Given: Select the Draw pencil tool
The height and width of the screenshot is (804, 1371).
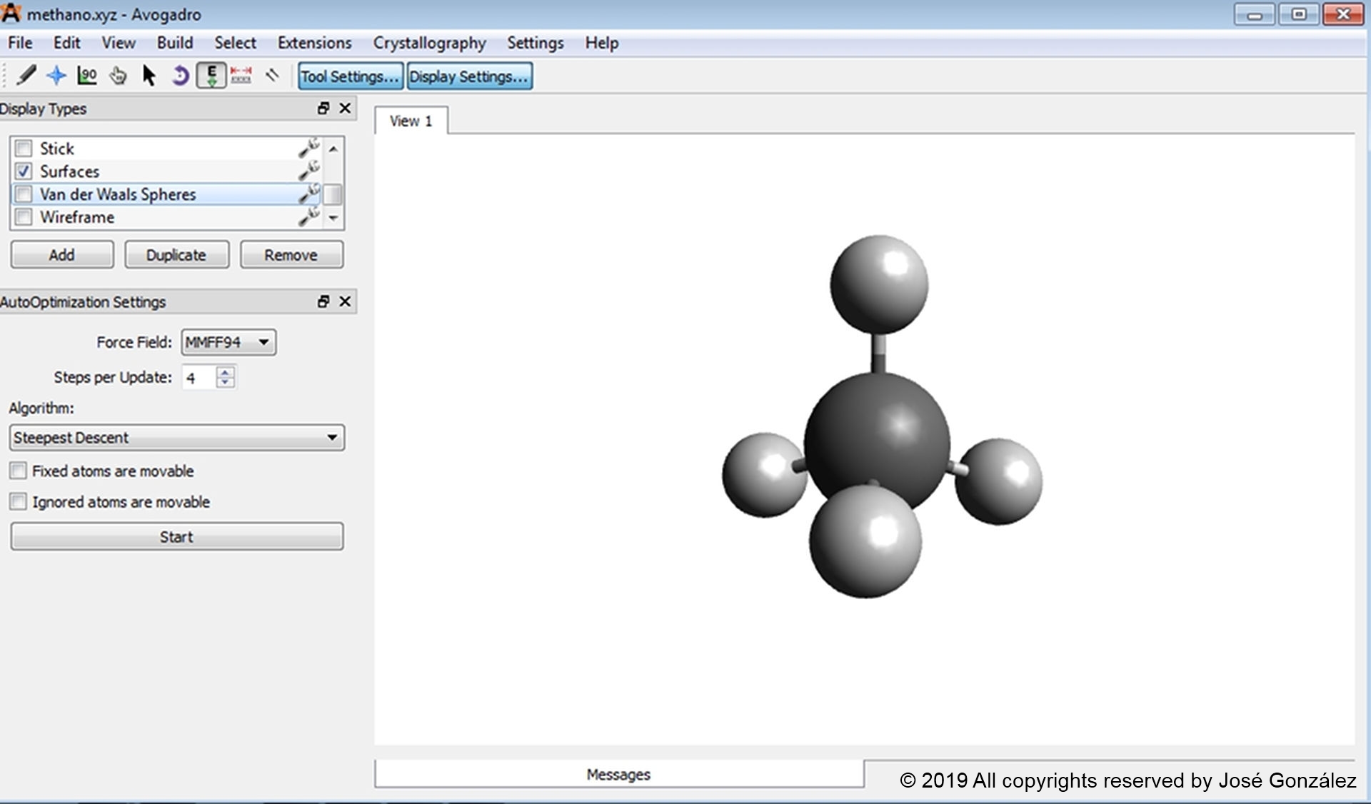Looking at the screenshot, I should 26,76.
